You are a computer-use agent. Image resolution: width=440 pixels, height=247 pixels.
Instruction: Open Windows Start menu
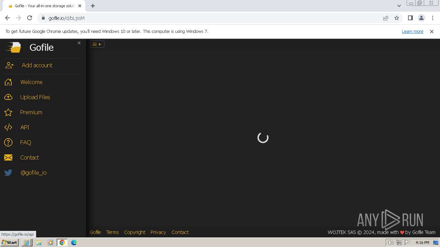click(x=10, y=242)
